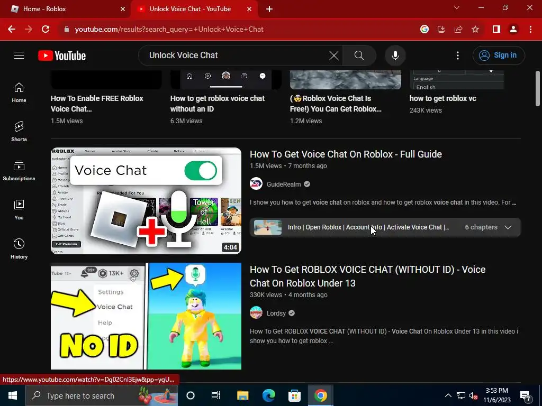Open Shorts in the sidebar
Viewport: 542px width, 406px height.
click(x=19, y=132)
